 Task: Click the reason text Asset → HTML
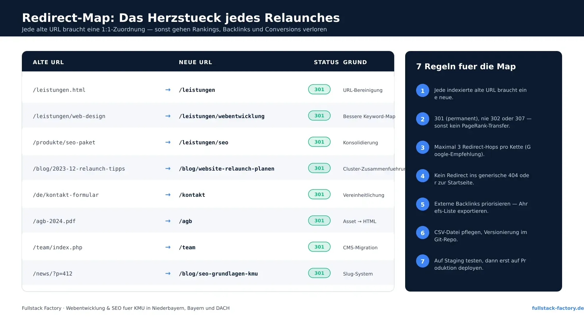coord(360,221)
